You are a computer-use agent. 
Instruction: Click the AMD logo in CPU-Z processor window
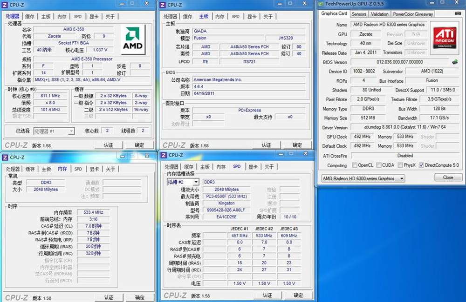click(x=133, y=39)
